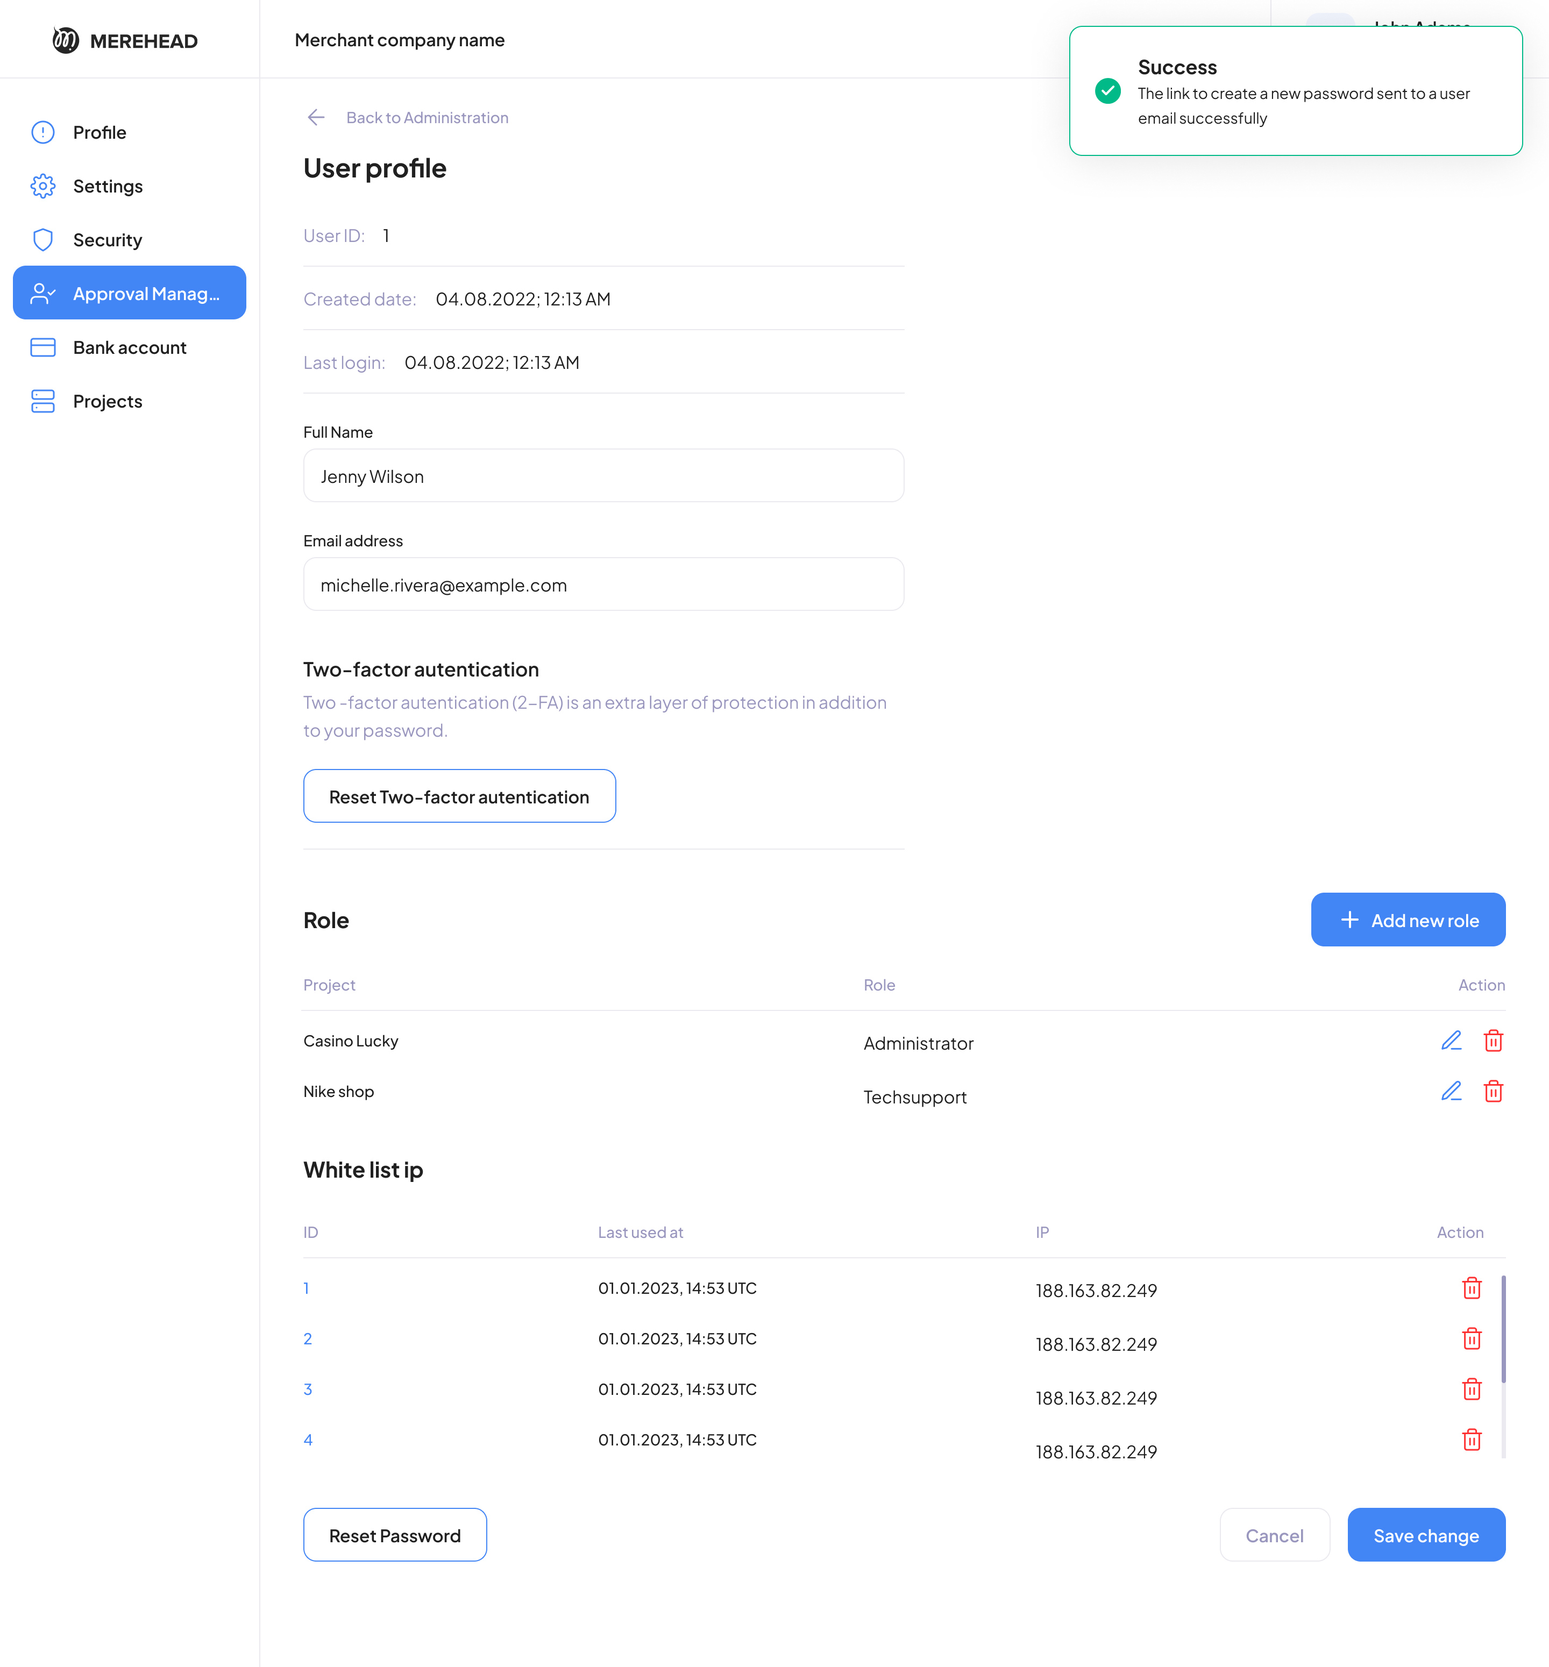Remove the Nike shop role with trash icon

(1493, 1091)
